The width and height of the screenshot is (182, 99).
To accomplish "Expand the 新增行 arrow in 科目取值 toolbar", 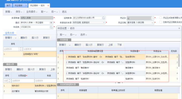I will coord(70,45).
